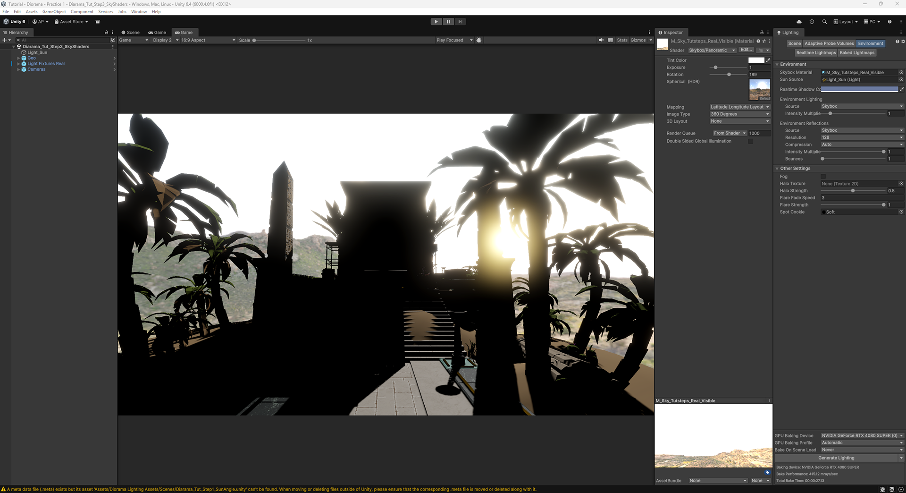Viewport: 906px width, 493px height.
Task: Expand the Geo object in Hierarchy
Action: point(18,58)
